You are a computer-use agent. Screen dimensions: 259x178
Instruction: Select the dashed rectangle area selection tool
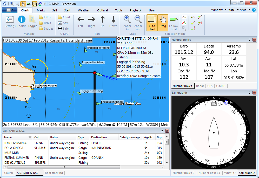(184, 28)
